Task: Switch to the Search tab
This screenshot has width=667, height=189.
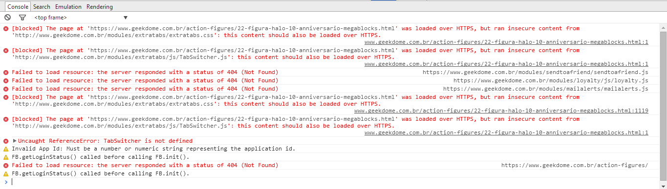Action: (x=42, y=7)
